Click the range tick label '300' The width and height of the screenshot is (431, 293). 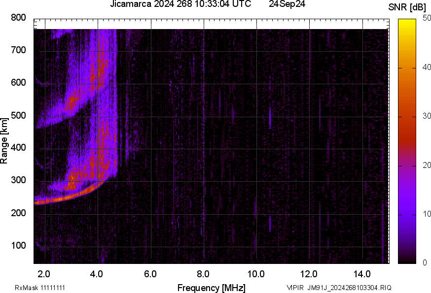point(18,180)
